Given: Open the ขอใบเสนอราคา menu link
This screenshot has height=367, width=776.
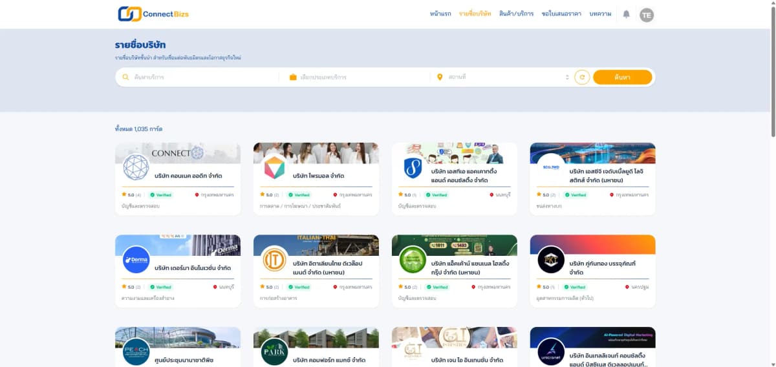Looking at the screenshot, I should (x=561, y=14).
